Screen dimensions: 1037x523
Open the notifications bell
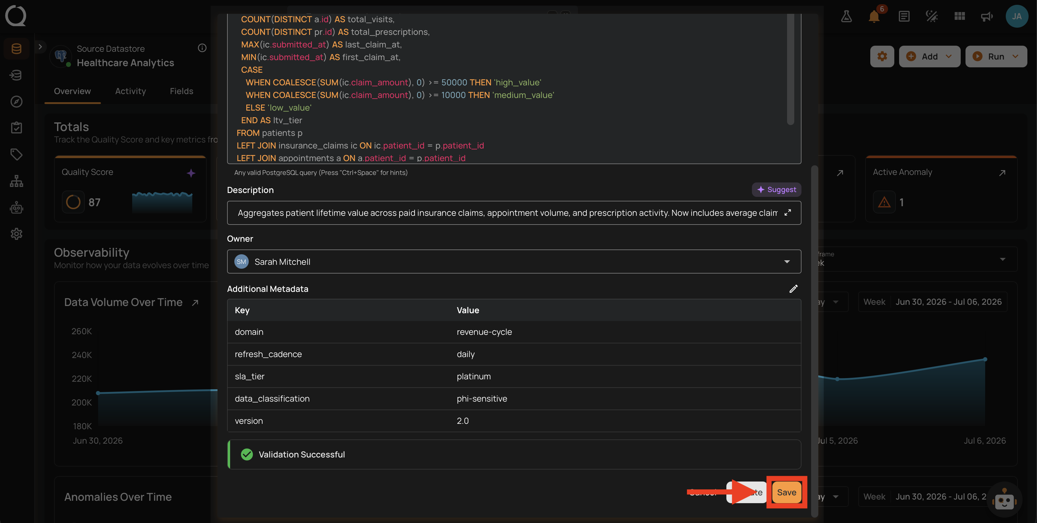tap(874, 17)
